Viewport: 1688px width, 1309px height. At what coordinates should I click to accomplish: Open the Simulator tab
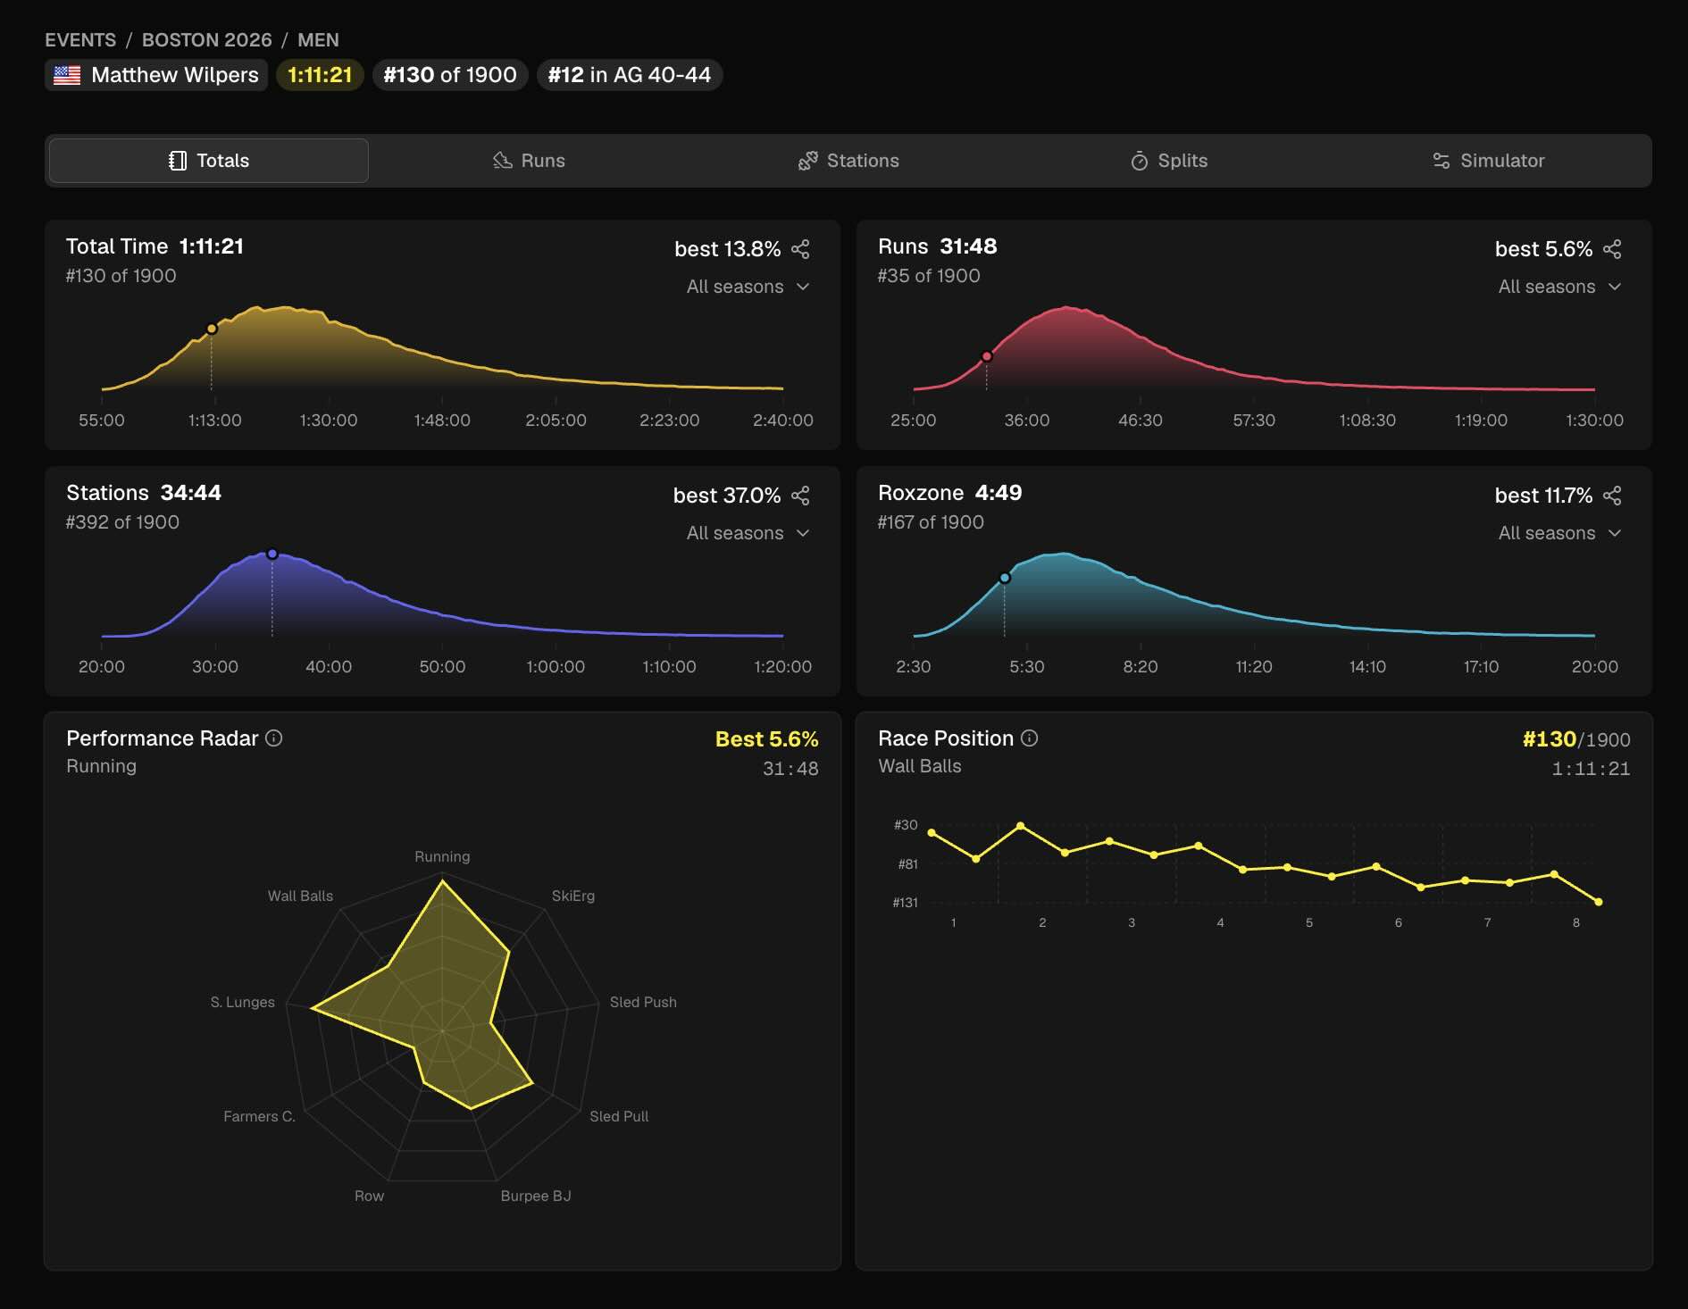1488,161
